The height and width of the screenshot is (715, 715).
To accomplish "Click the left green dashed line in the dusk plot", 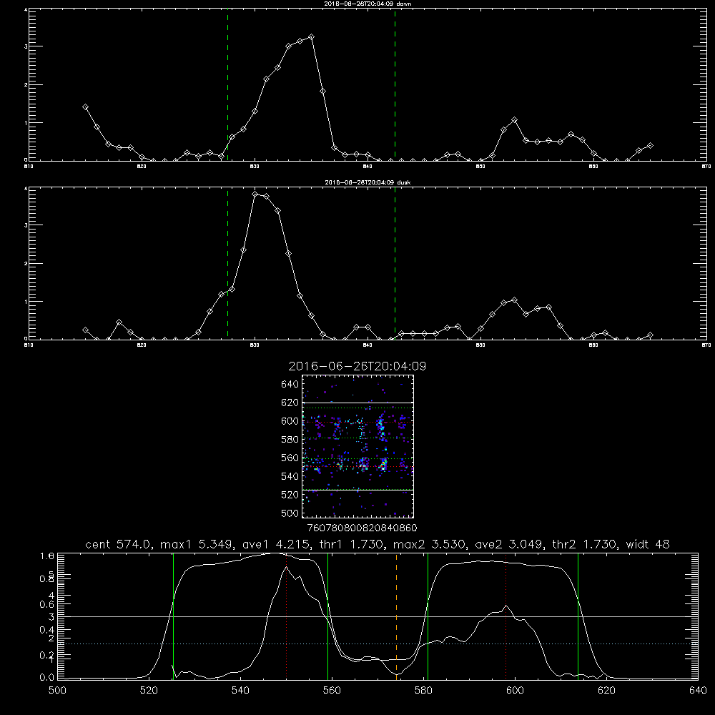I will 227,264.
